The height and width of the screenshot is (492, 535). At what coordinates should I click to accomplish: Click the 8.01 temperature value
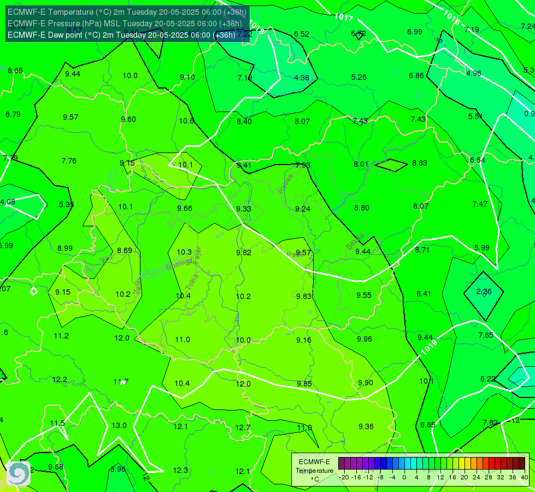[361, 164]
